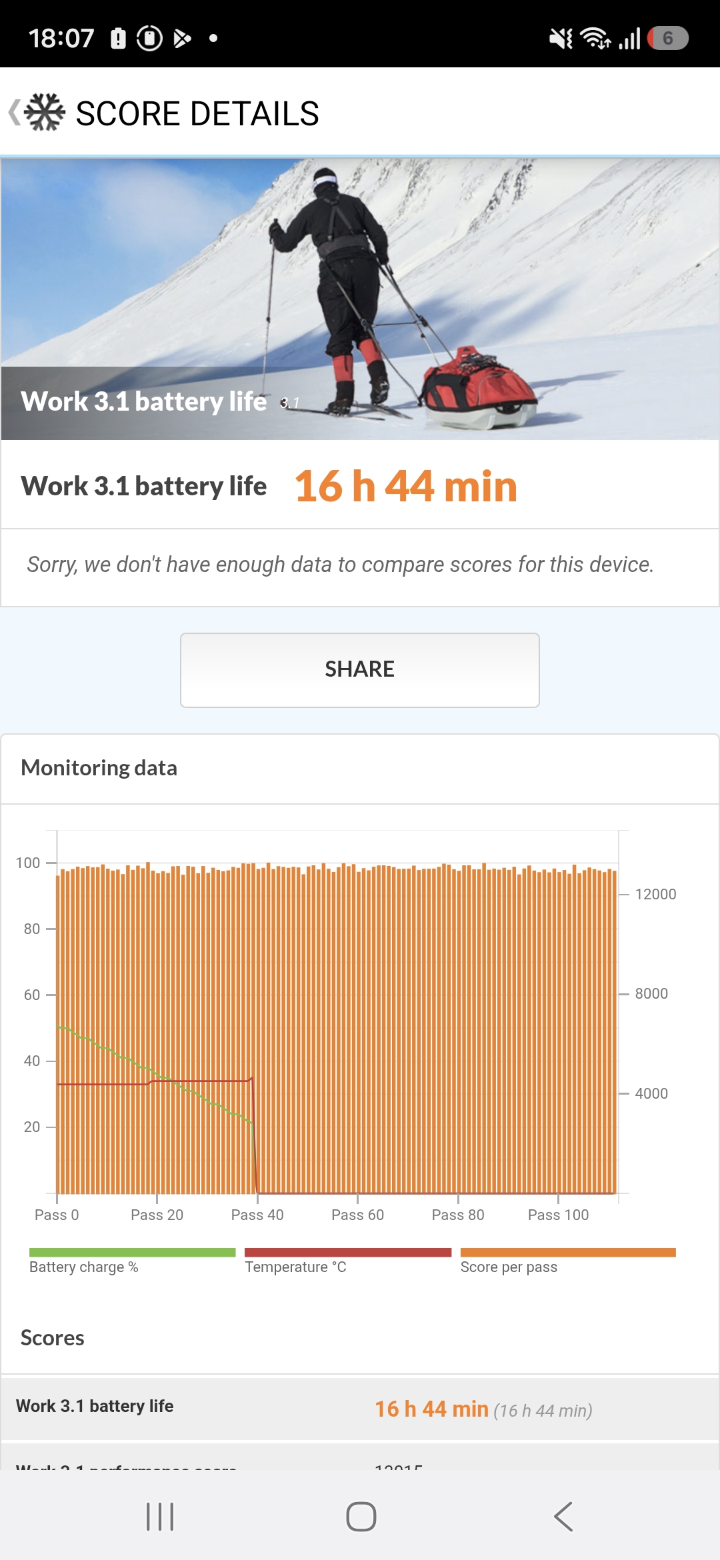The height and width of the screenshot is (1560, 720).
Task: Tap the battery alert notification icon
Action: point(118,39)
